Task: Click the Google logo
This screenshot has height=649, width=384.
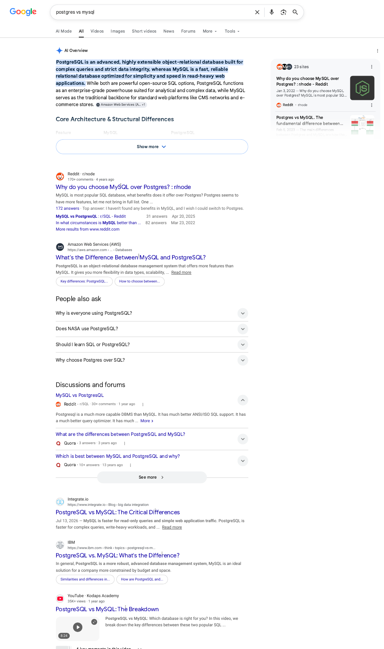Action: (23, 12)
